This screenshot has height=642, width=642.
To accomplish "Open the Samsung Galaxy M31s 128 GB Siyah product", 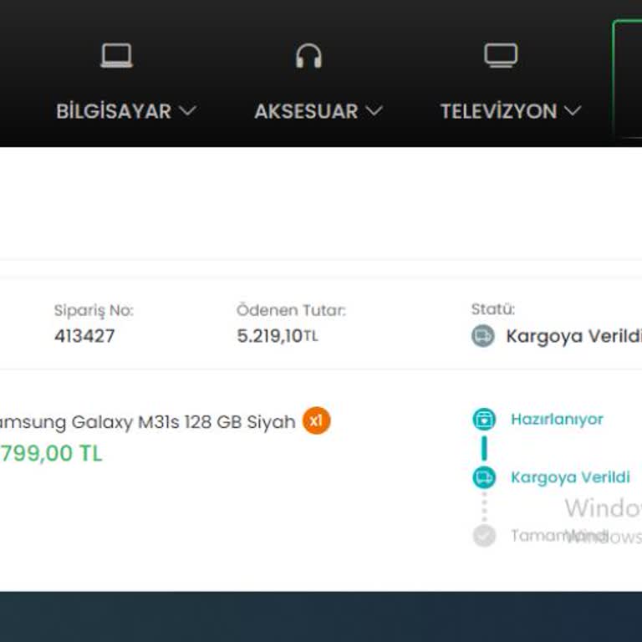I will 147,422.
